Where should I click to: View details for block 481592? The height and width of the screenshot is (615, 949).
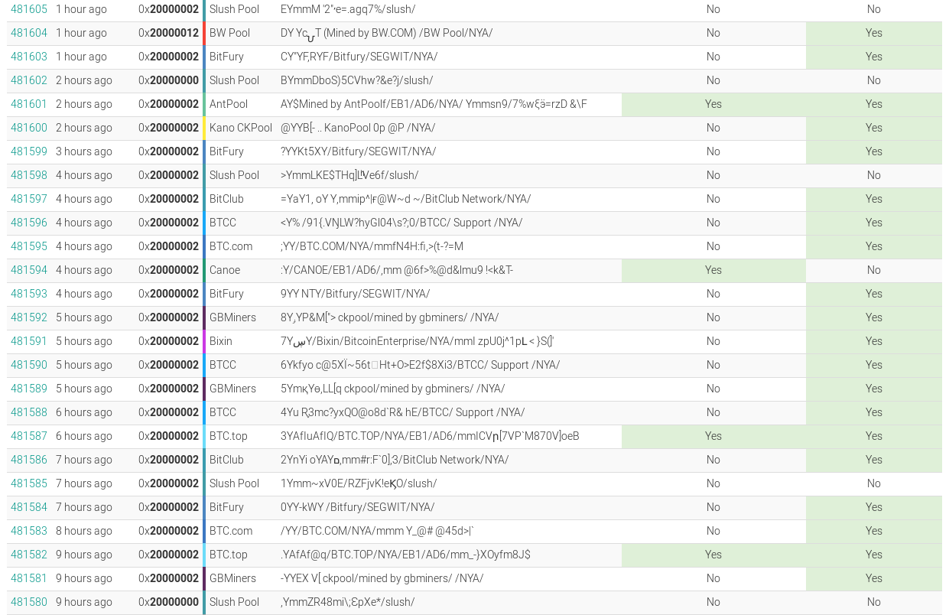(29, 317)
